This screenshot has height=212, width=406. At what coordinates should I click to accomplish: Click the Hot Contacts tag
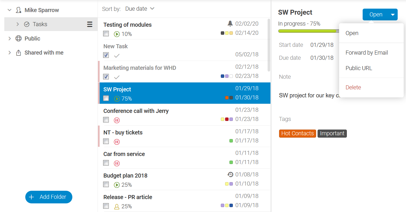297,133
